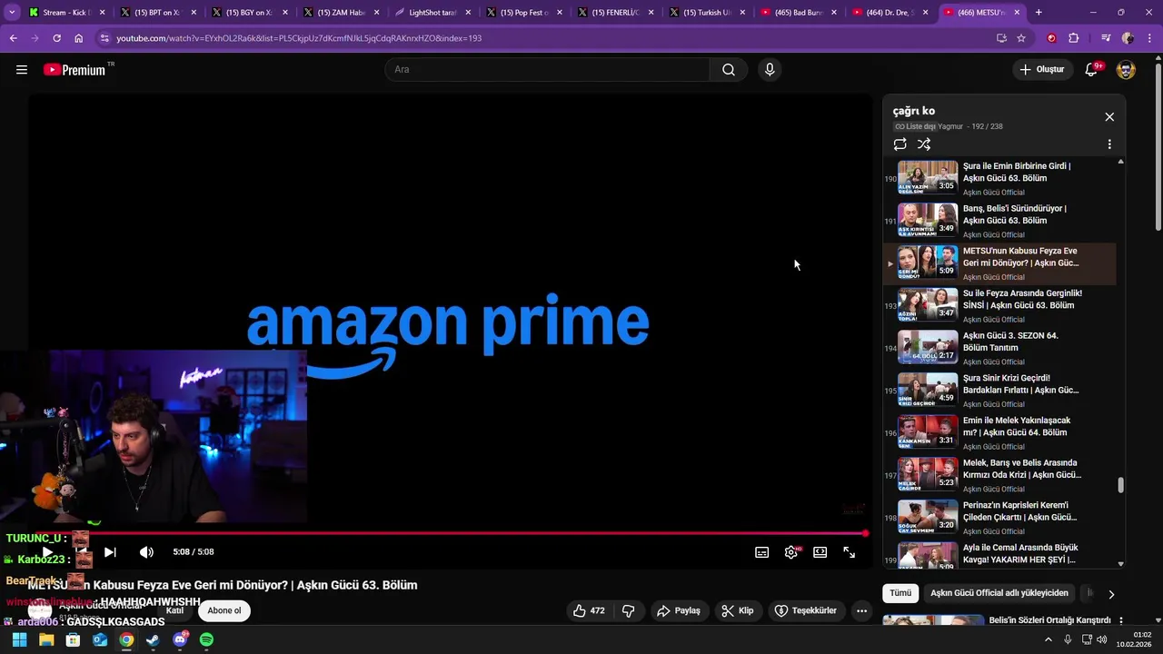
Task: Select Aşkın Gücü Official adlı yükleyiciden chip
Action: tap(999, 593)
